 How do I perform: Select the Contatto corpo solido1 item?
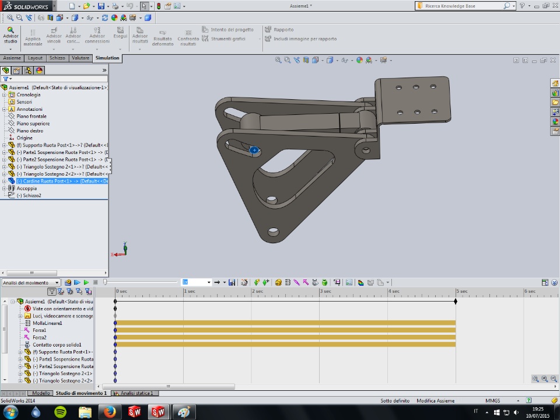point(57,345)
